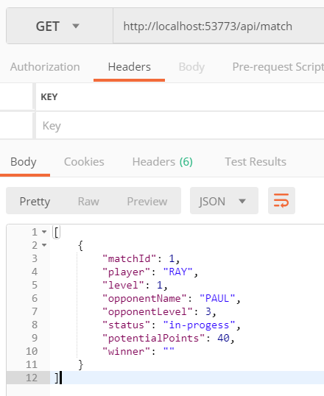Open the GET method dropdown
Screen dimensions: 324x396
60,26
